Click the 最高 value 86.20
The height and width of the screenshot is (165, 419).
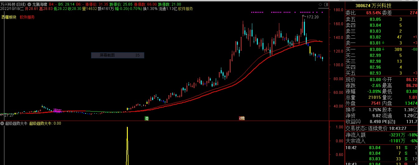[412, 86]
